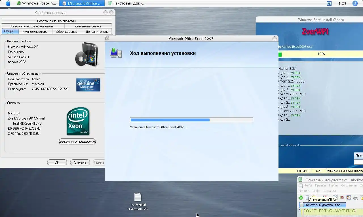
Task: Click the ZverDVD.org v2014.5 Final text
Action: 26,118
